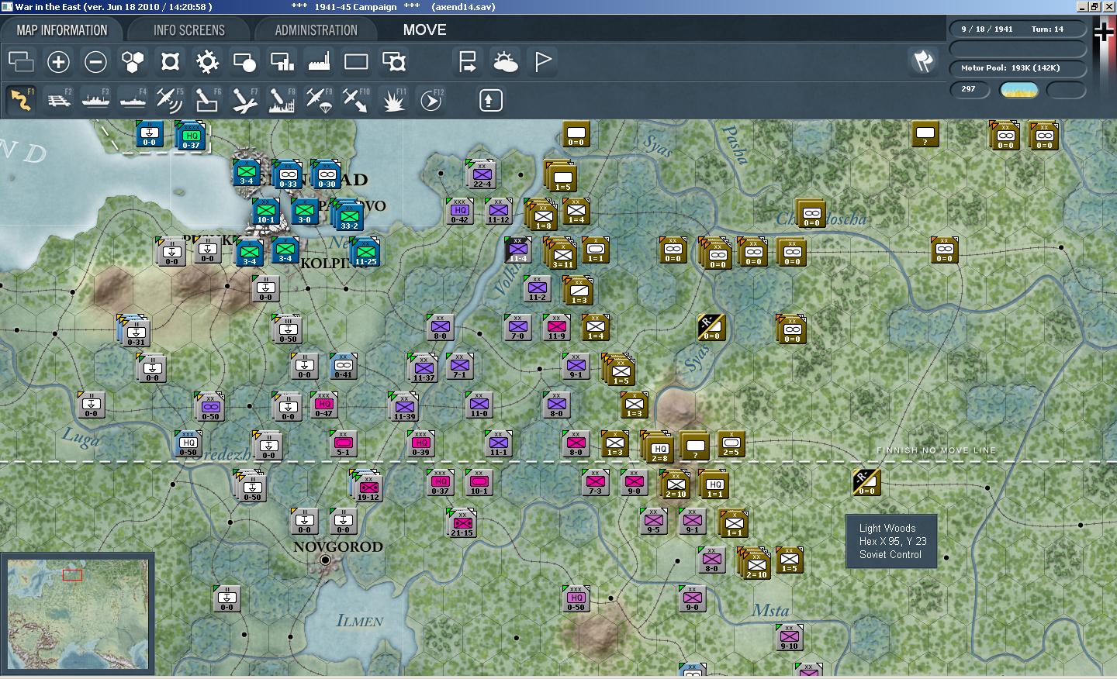1117x679 pixels.
Task: Click the boxed up-arrow toolbar icon
Action: pyautogui.click(x=490, y=100)
